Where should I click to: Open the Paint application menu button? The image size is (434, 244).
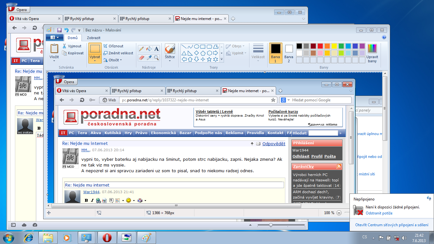pyautogui.click(x=55, y=37)
